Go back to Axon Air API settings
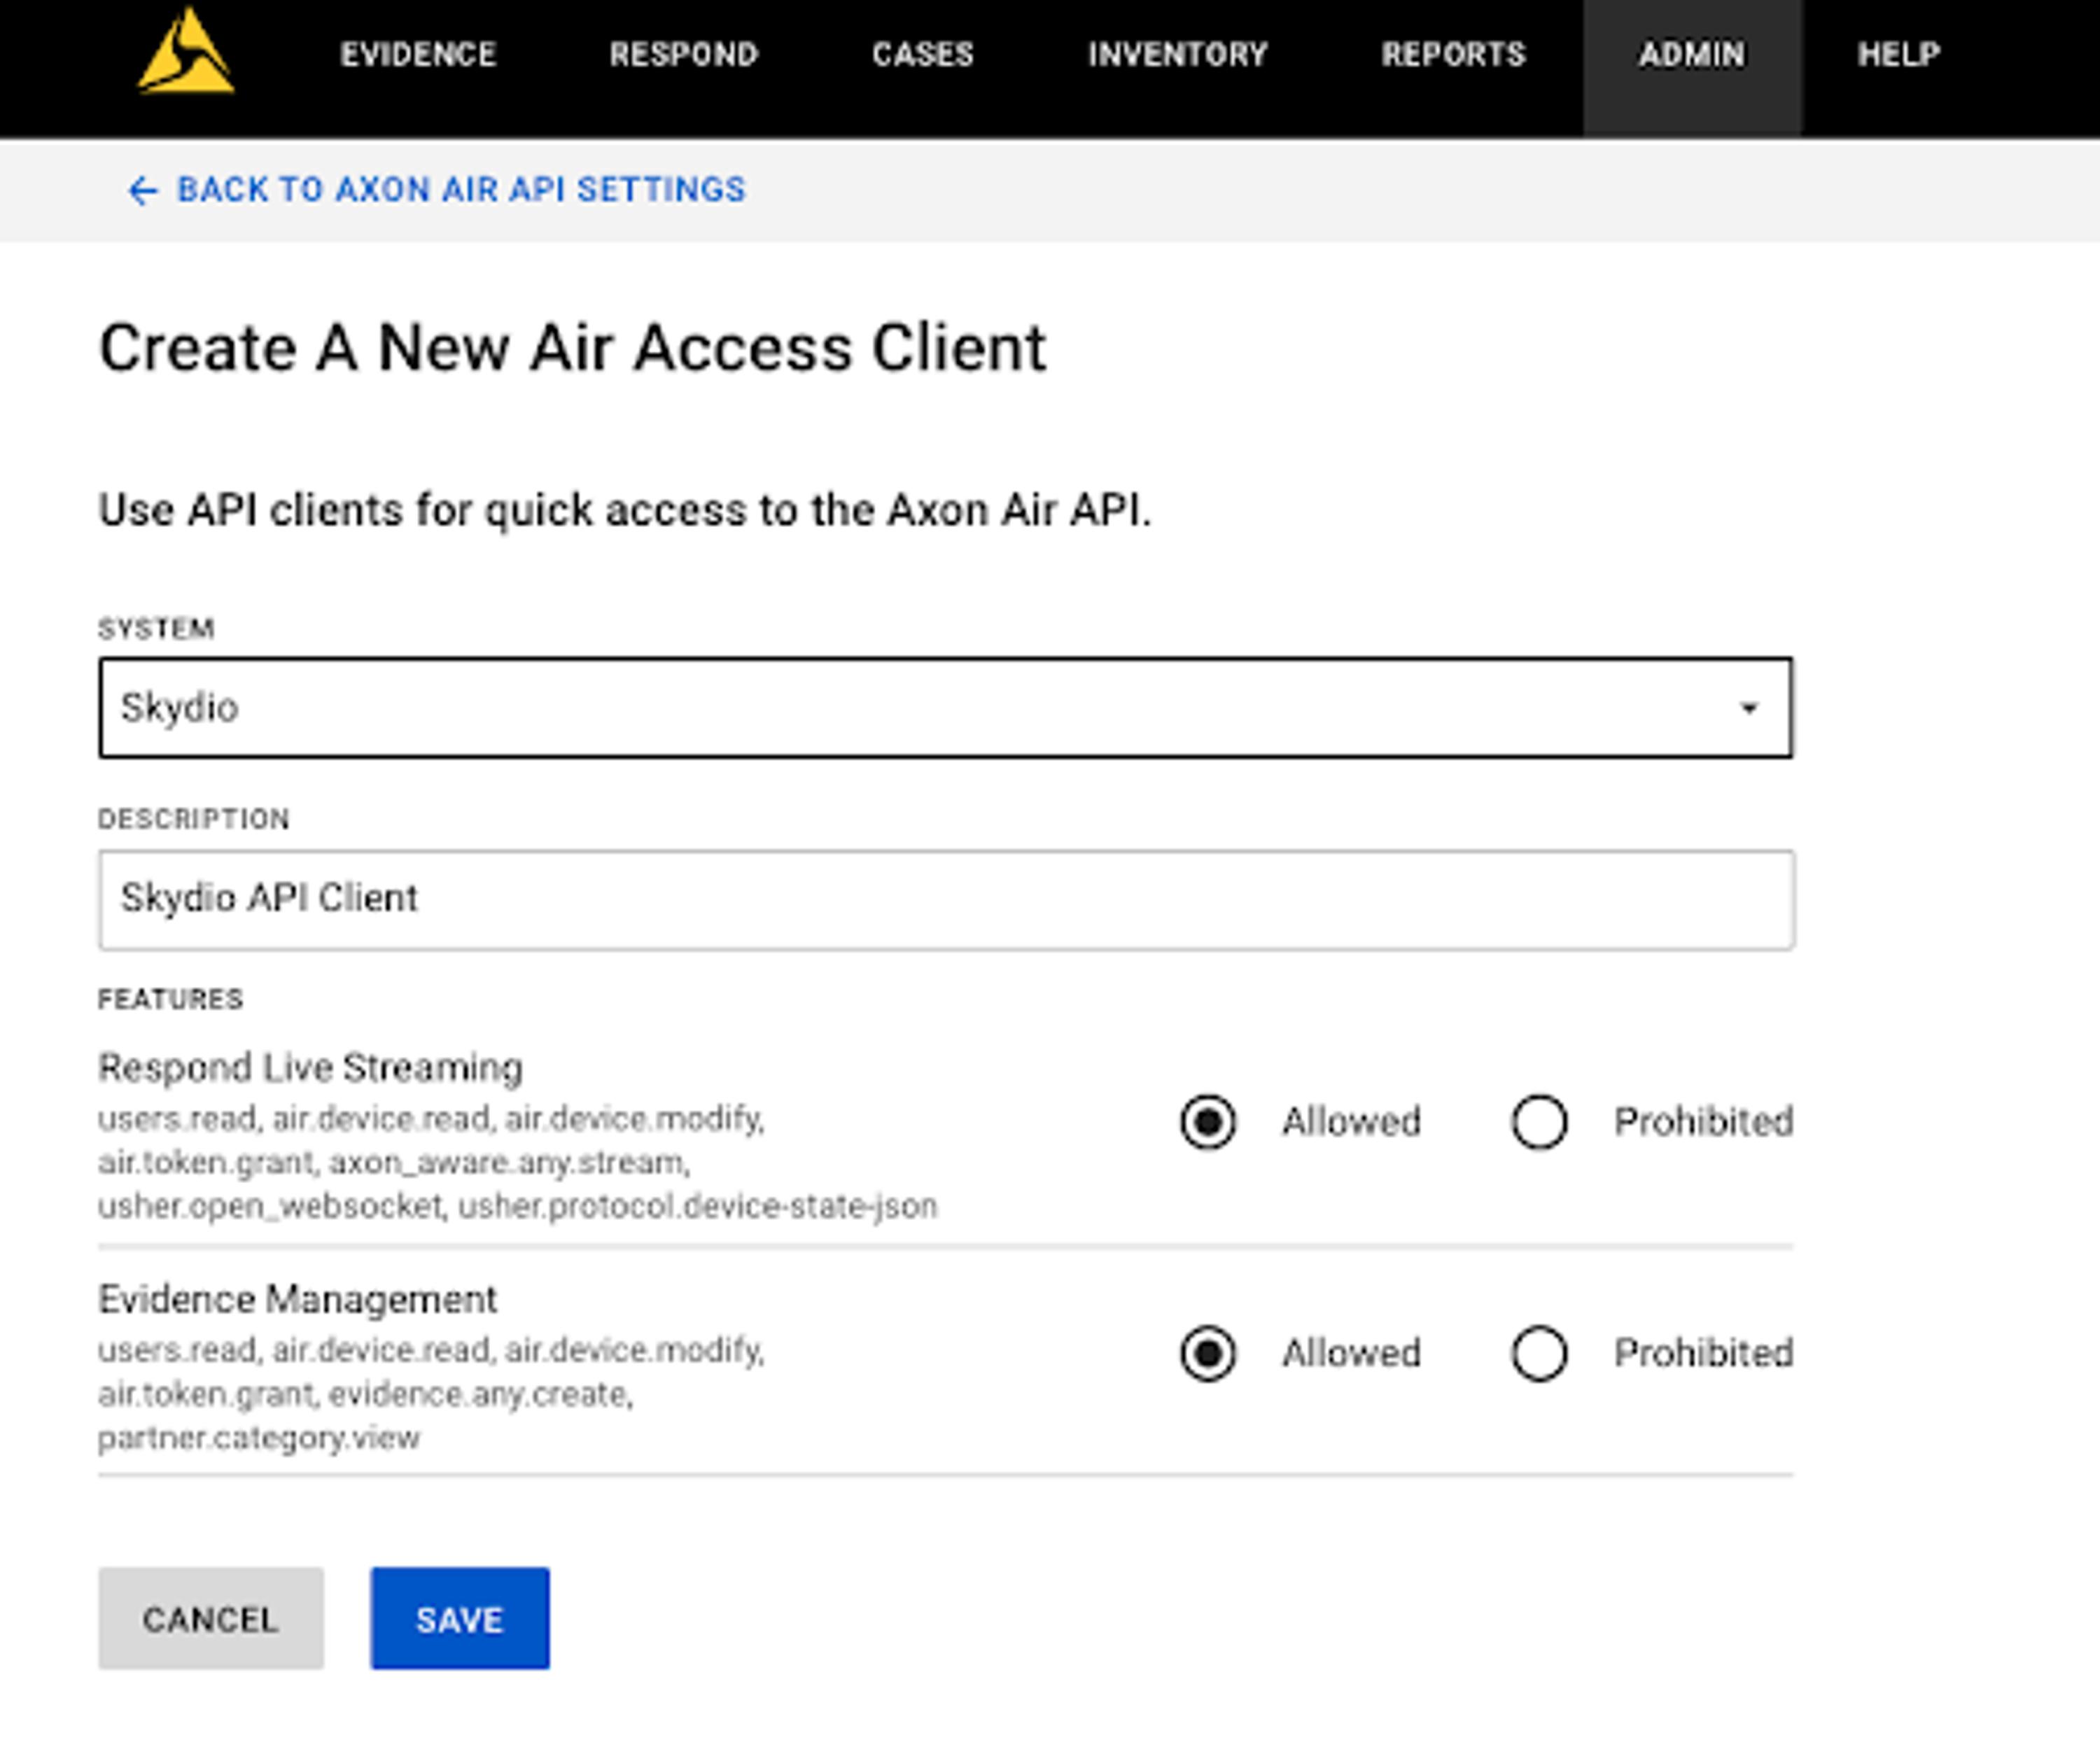 click(x=460, y=190)
